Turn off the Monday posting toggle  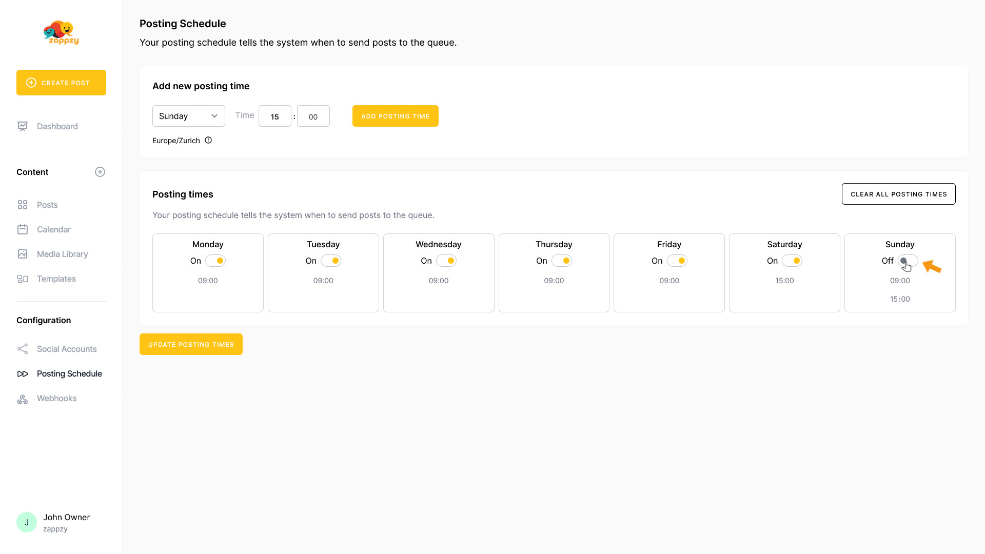[x=215, y=261]
